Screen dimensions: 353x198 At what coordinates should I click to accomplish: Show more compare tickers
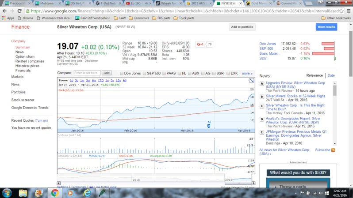247,73
